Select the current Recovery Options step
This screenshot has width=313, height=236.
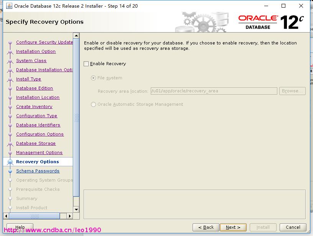pos(38,162)
